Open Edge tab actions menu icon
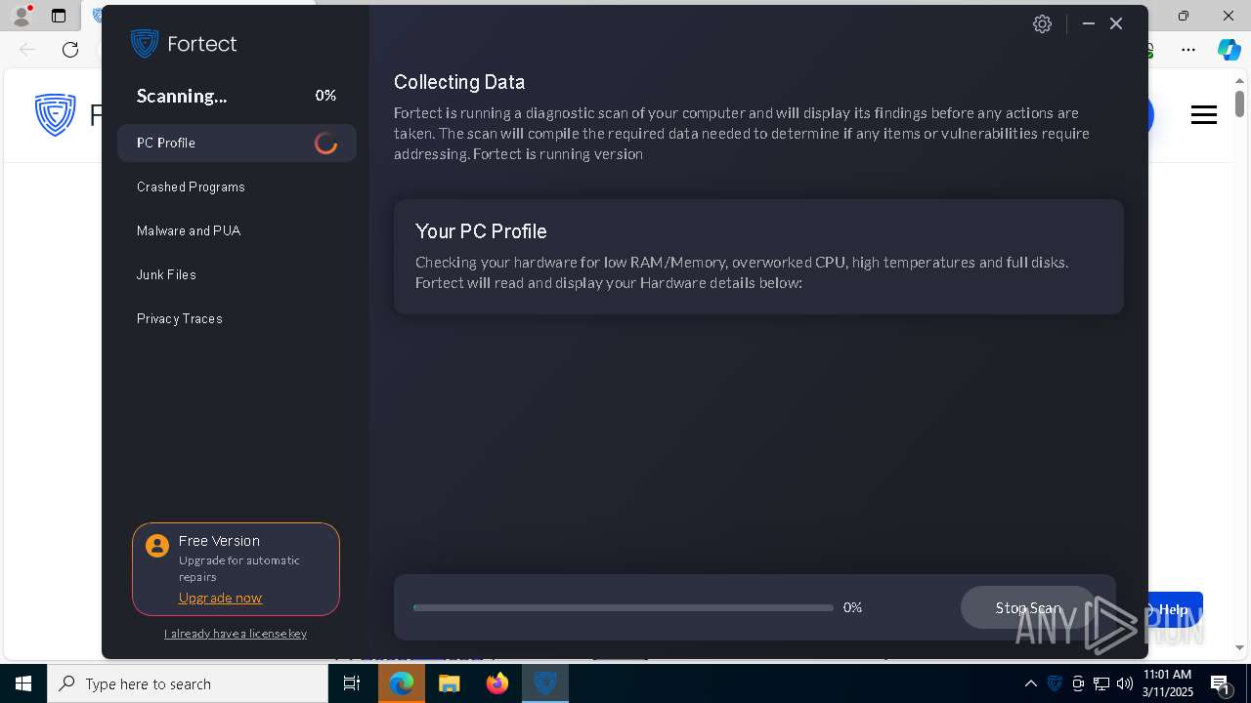This screenshot has width=1251, height=703. 59,16
